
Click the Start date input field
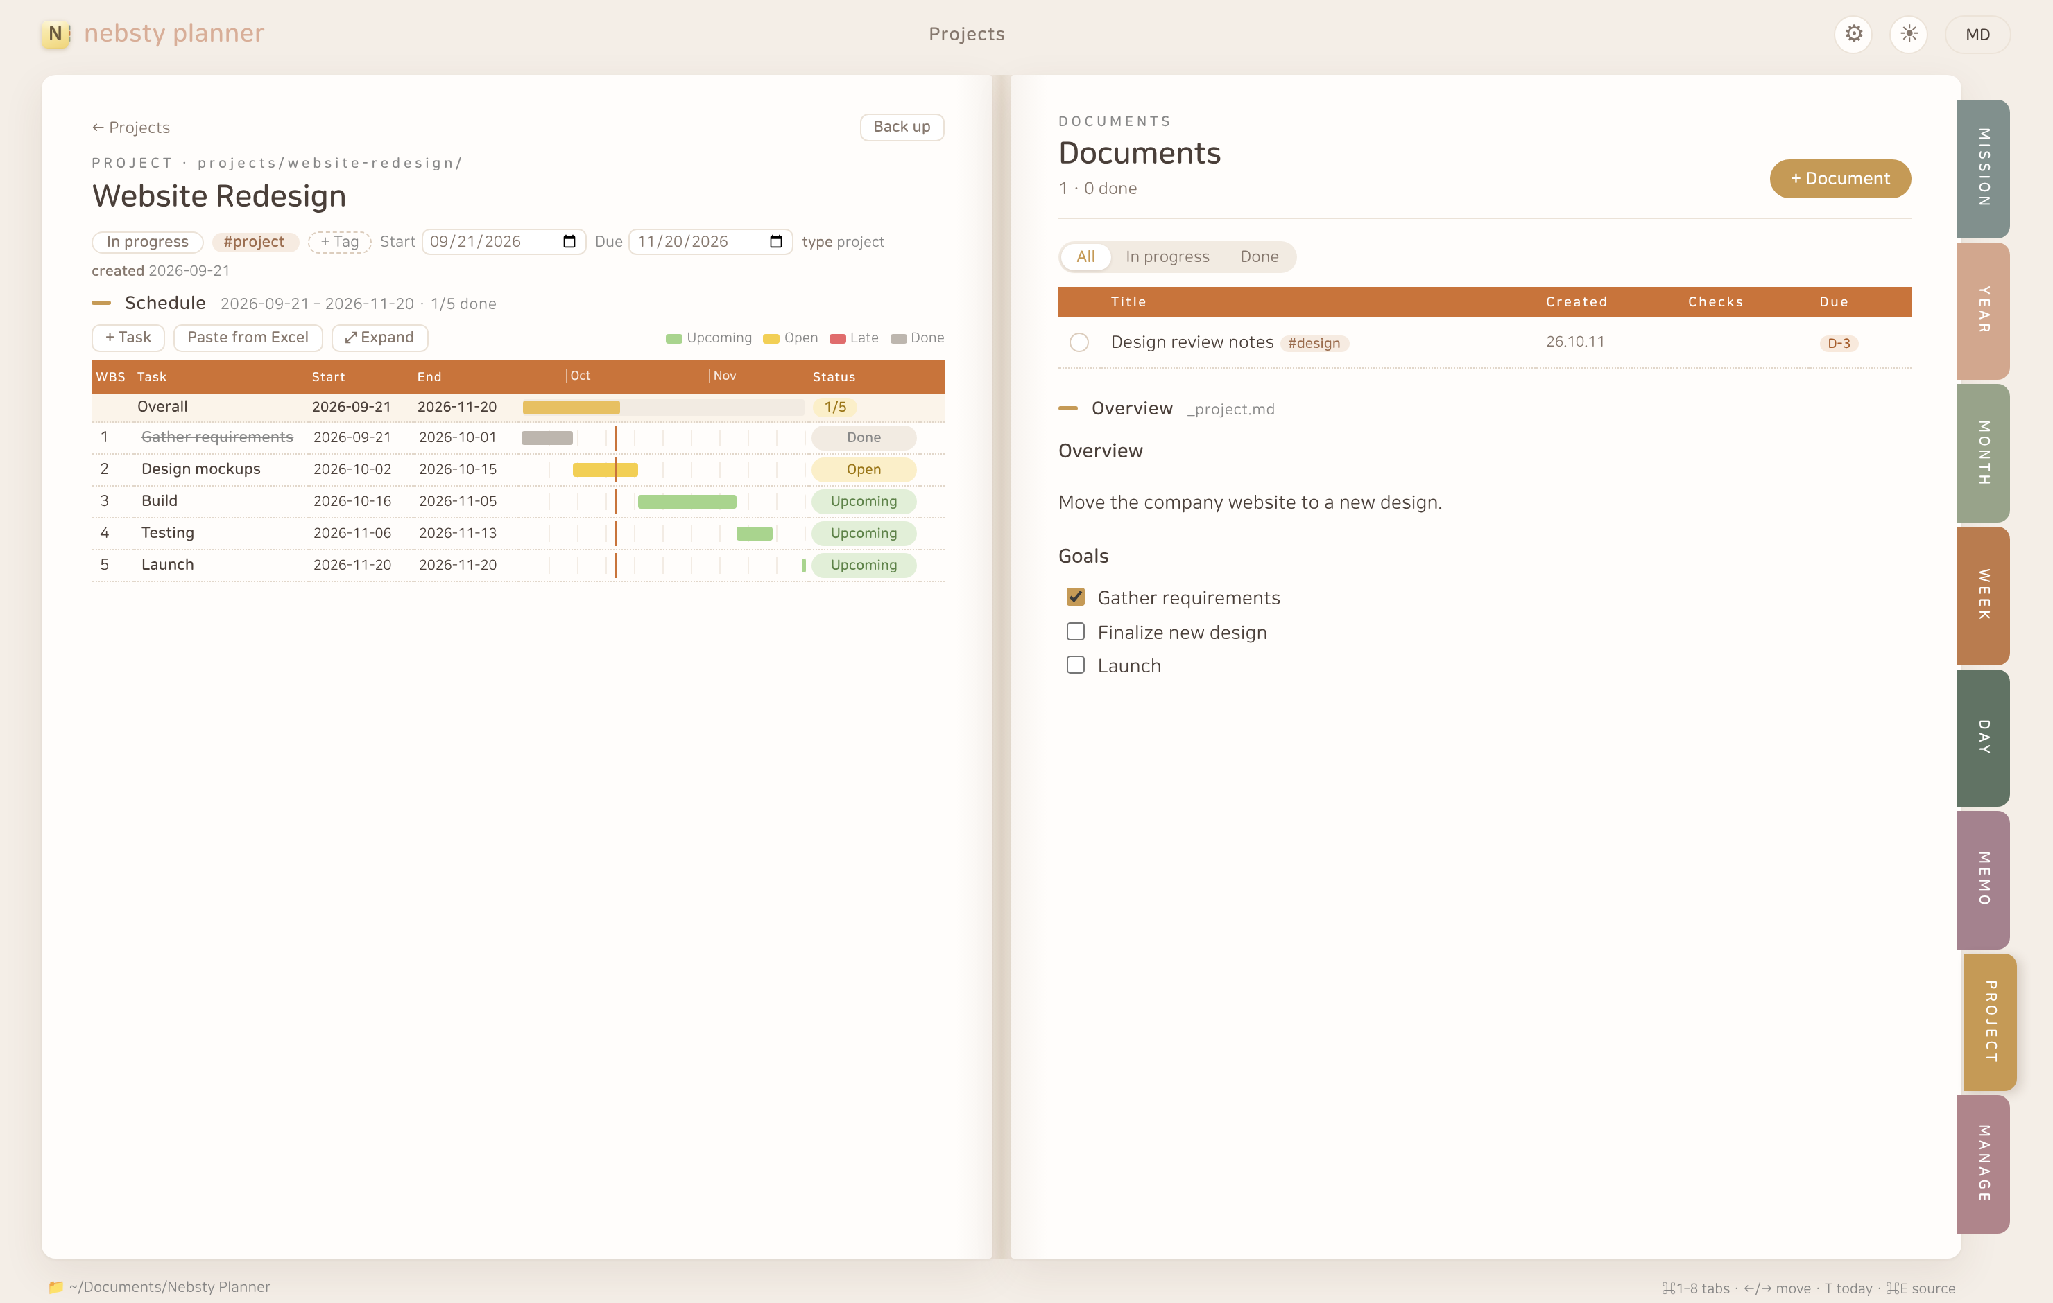(x=504, y=242)
